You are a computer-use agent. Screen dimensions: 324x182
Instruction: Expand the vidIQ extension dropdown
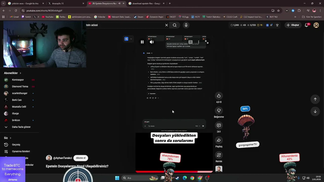[x=131, y=39]
